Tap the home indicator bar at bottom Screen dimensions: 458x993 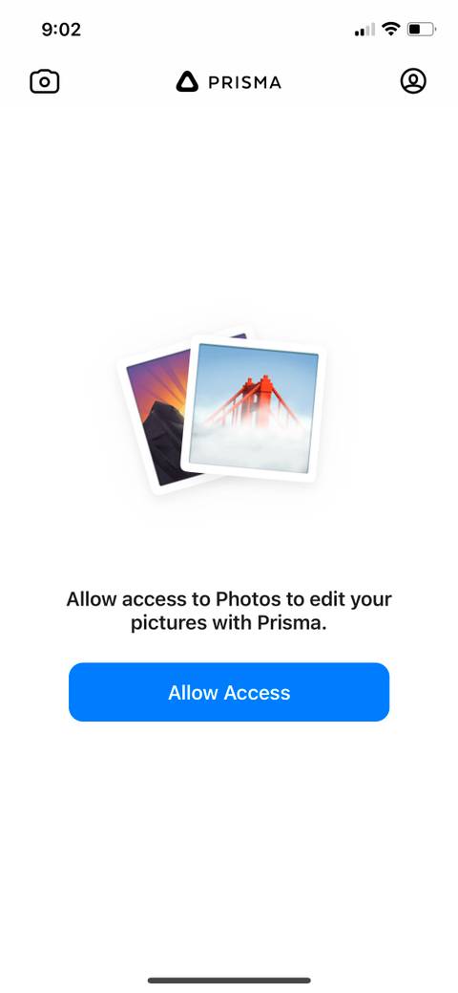229,981
